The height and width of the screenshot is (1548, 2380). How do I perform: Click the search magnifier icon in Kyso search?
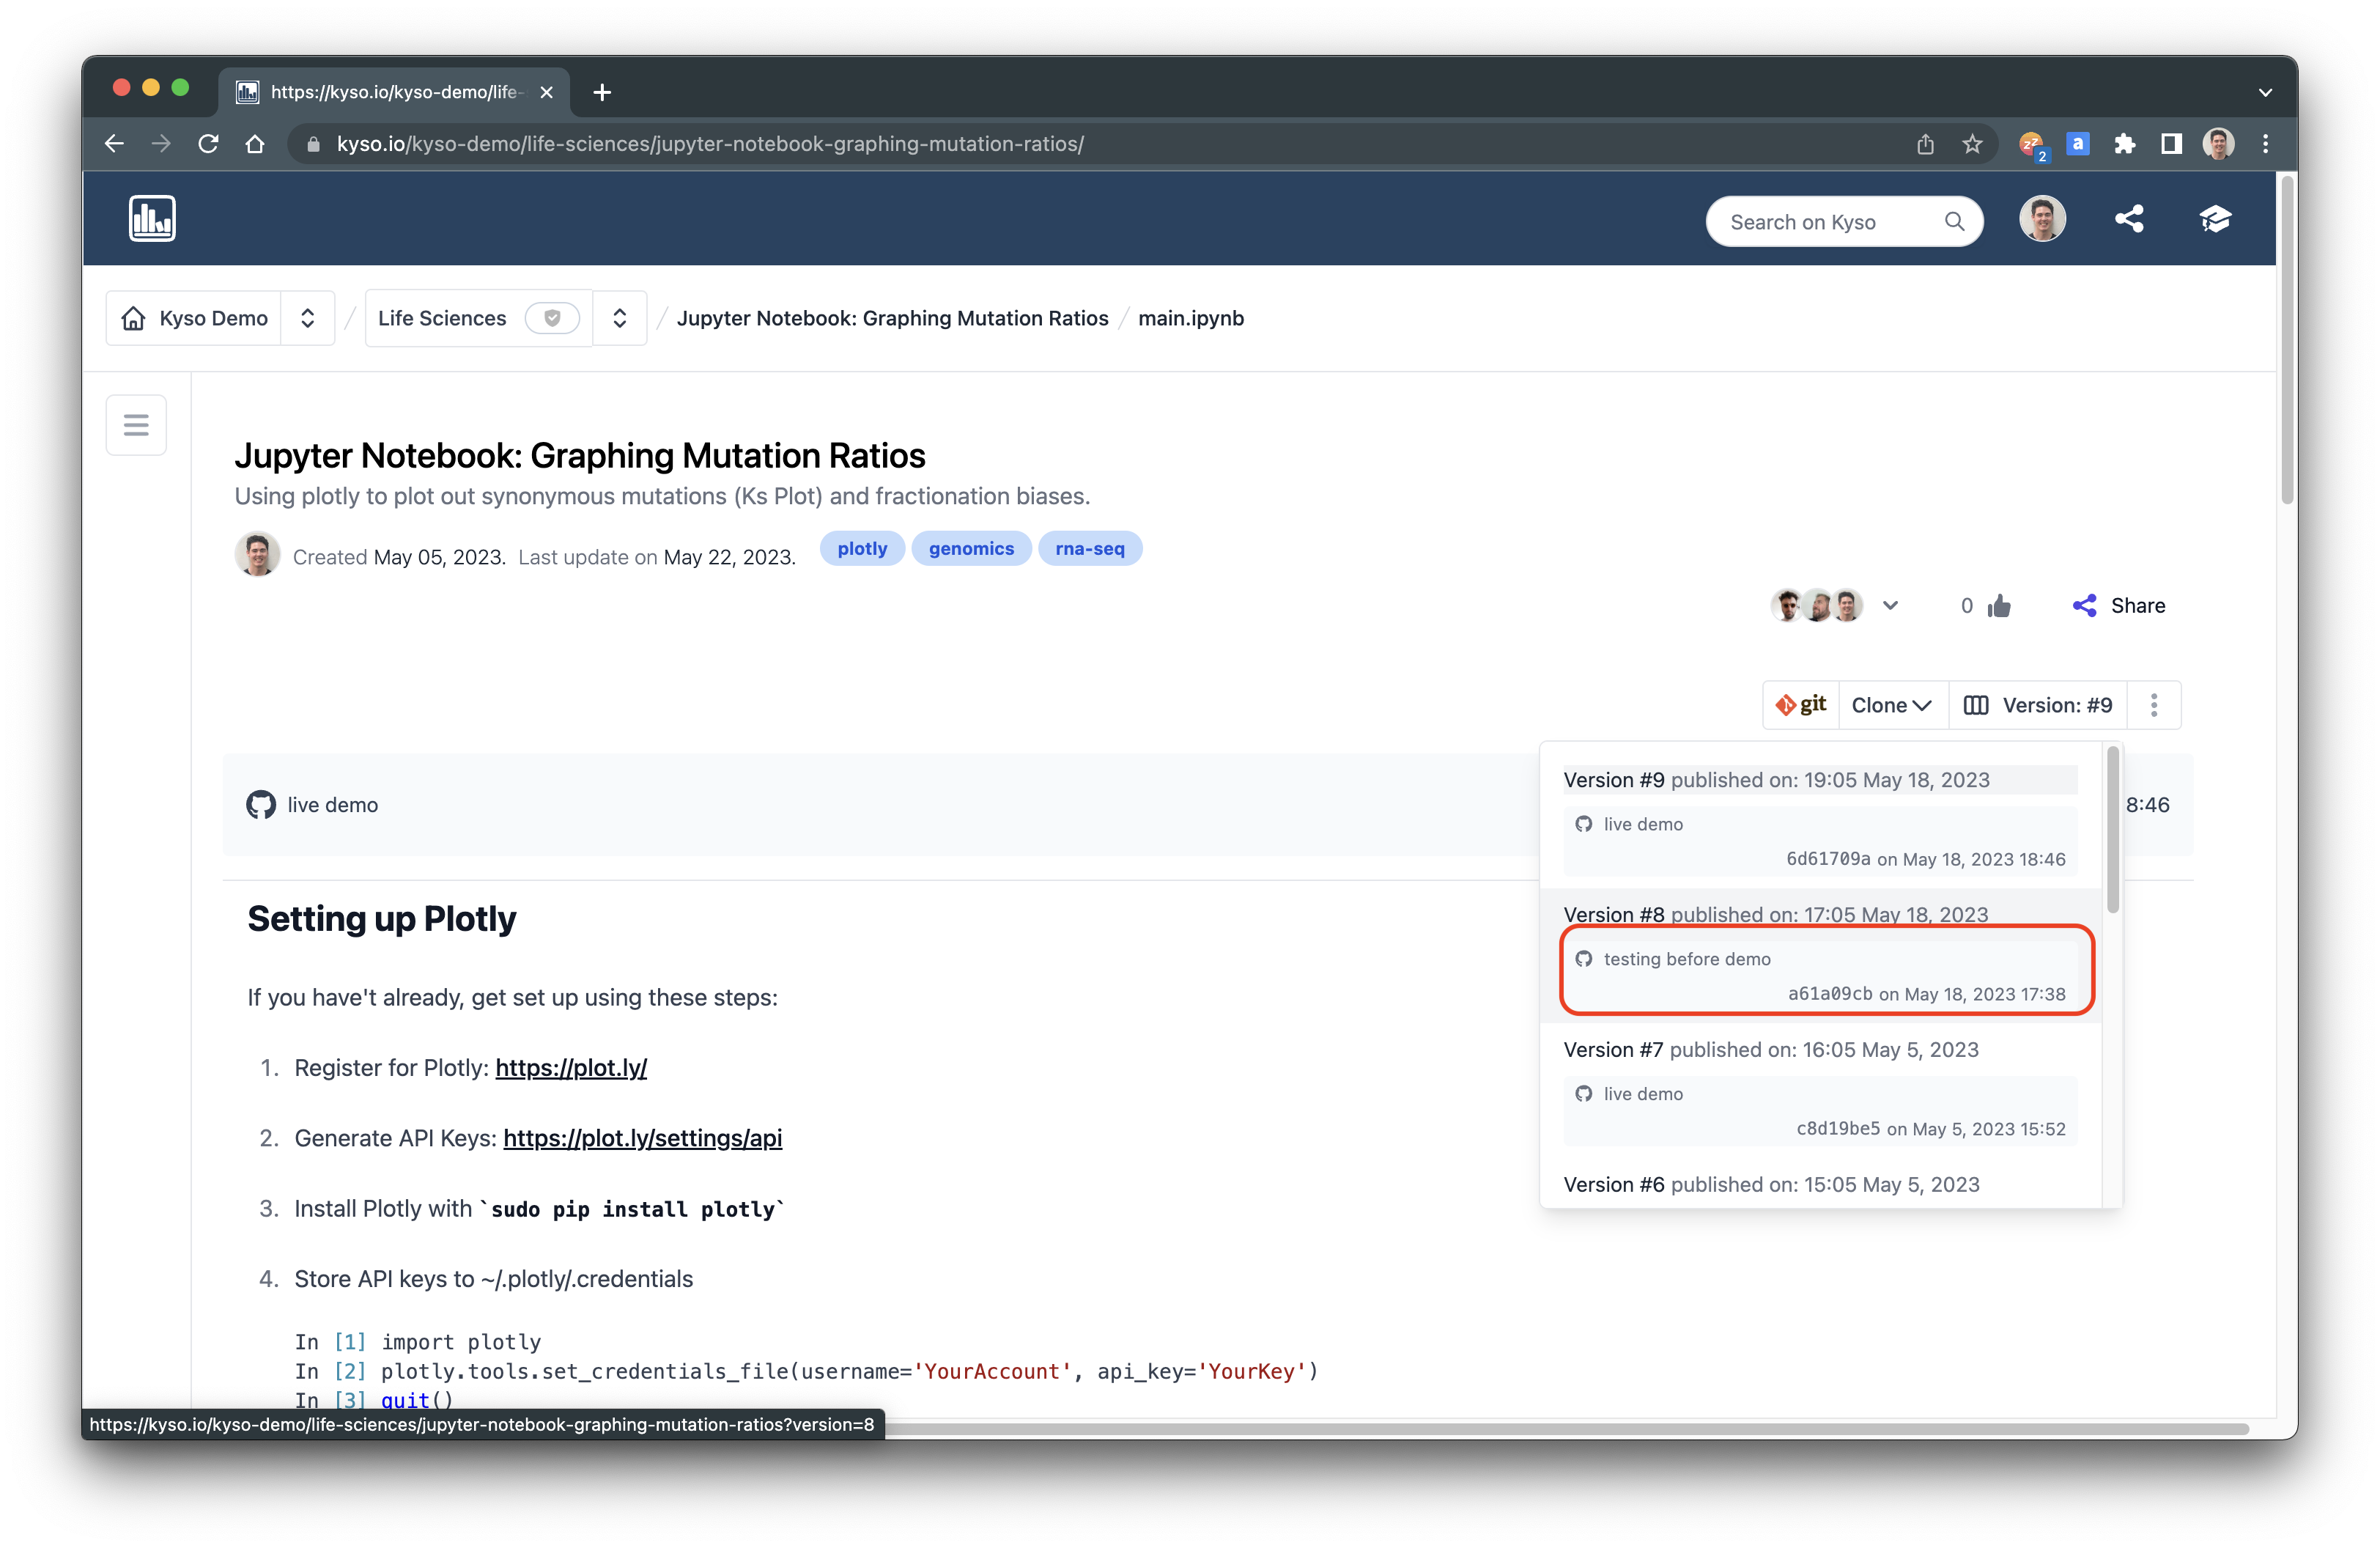point(1954,222)
